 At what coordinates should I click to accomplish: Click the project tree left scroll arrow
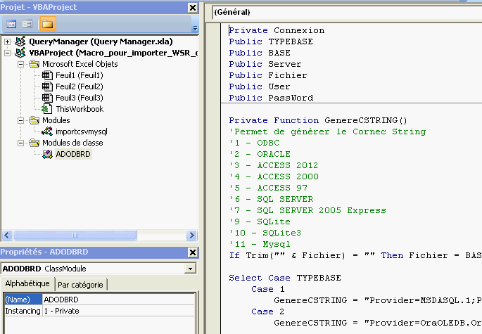tap(7, 236)
